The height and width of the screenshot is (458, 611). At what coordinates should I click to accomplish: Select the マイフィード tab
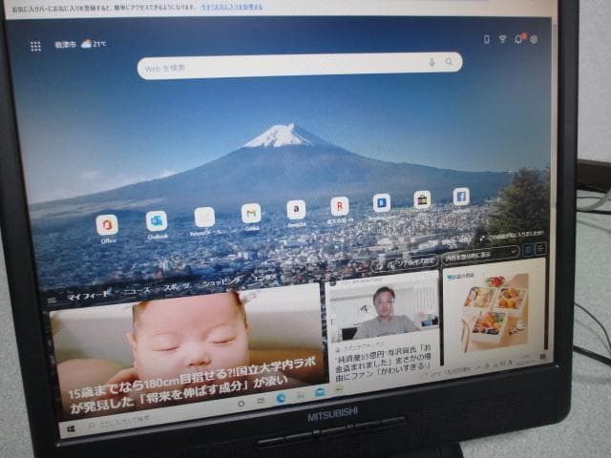tap(88, 296)
